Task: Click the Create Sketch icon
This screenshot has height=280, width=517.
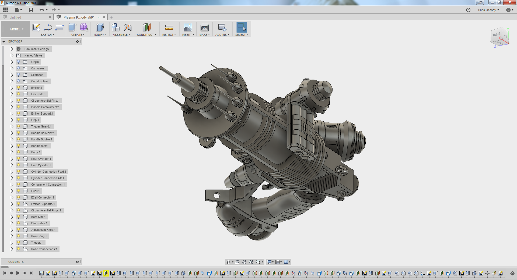Action: tap(36, 27)
